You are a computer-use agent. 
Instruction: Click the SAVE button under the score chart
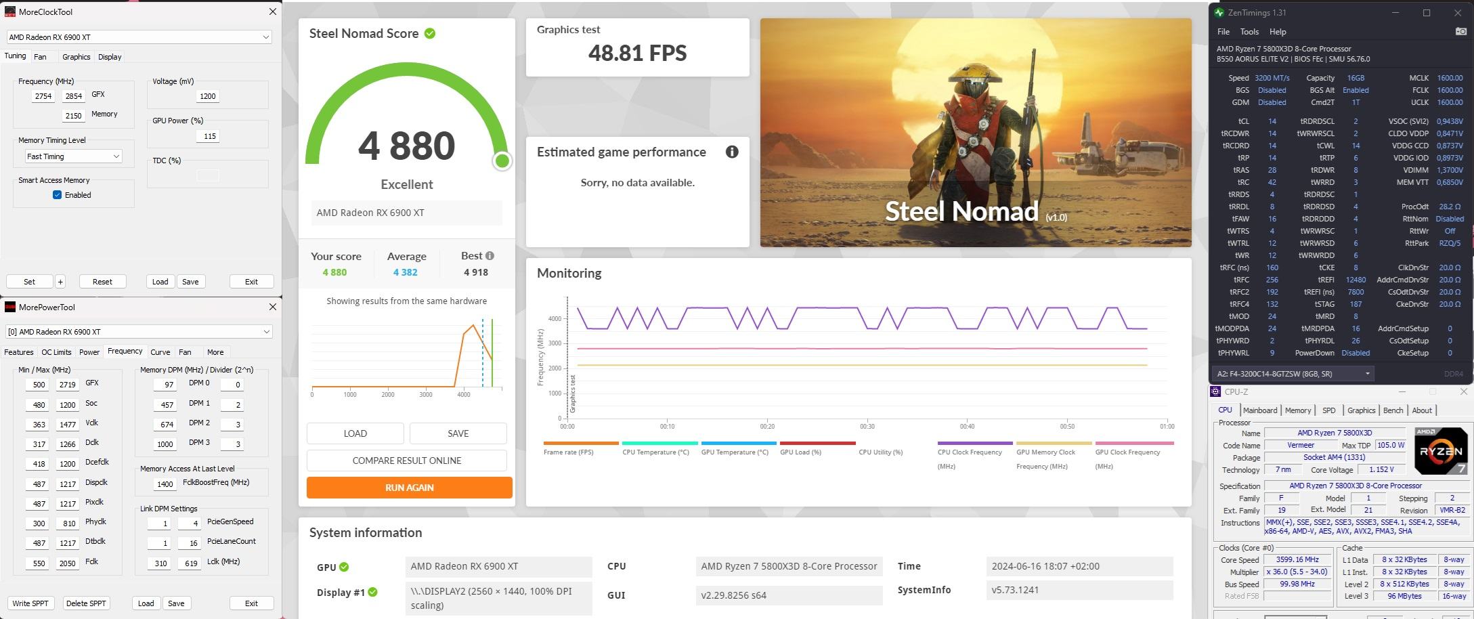[x=458, y=433]
